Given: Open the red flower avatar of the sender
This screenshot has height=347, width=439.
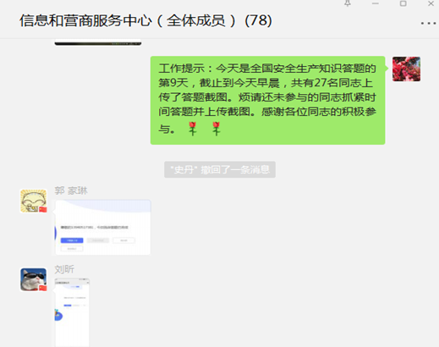Looking at the screenshot, I should [406, 69].
